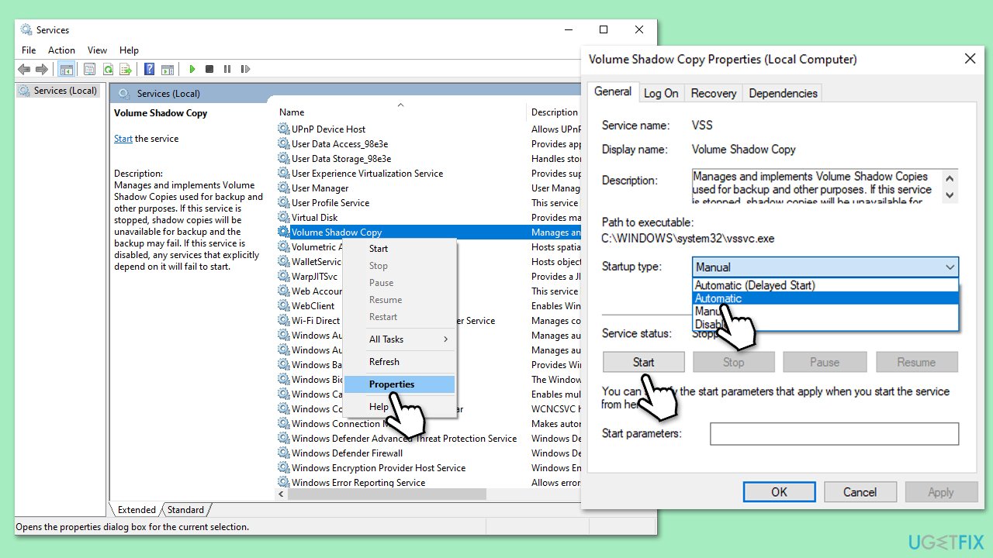The image size is (993, 558).
Task: Open the blue Help question mark icon
Action: (150, 69)
